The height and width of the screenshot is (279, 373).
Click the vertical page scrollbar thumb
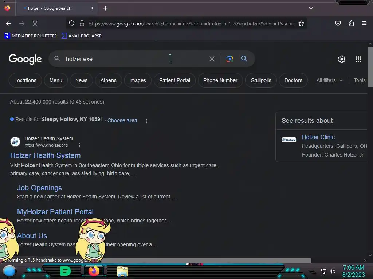coord(370,67)
